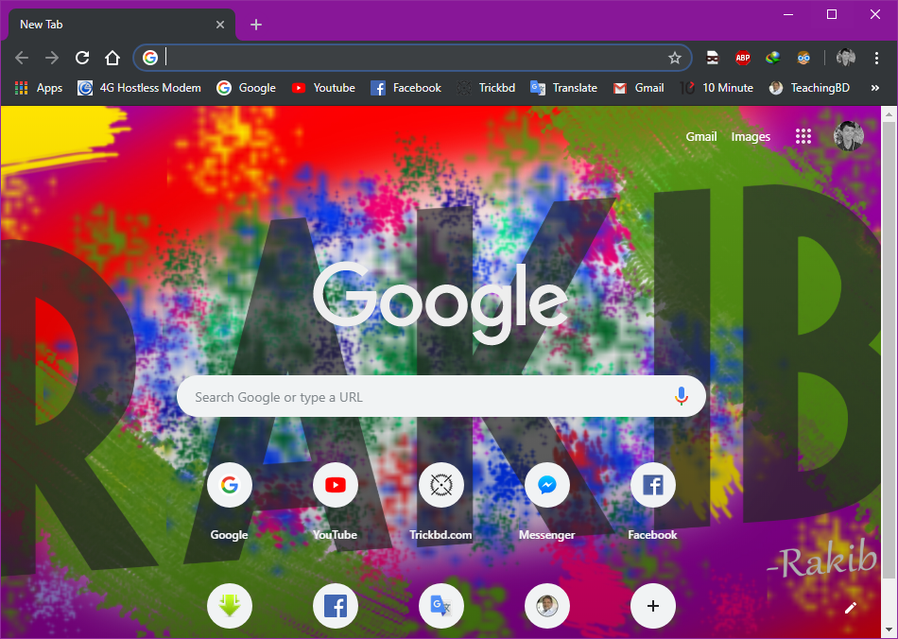Open a new tab with the plus button
The width and height of the screenshot is (898, 639).
point(256,25)
